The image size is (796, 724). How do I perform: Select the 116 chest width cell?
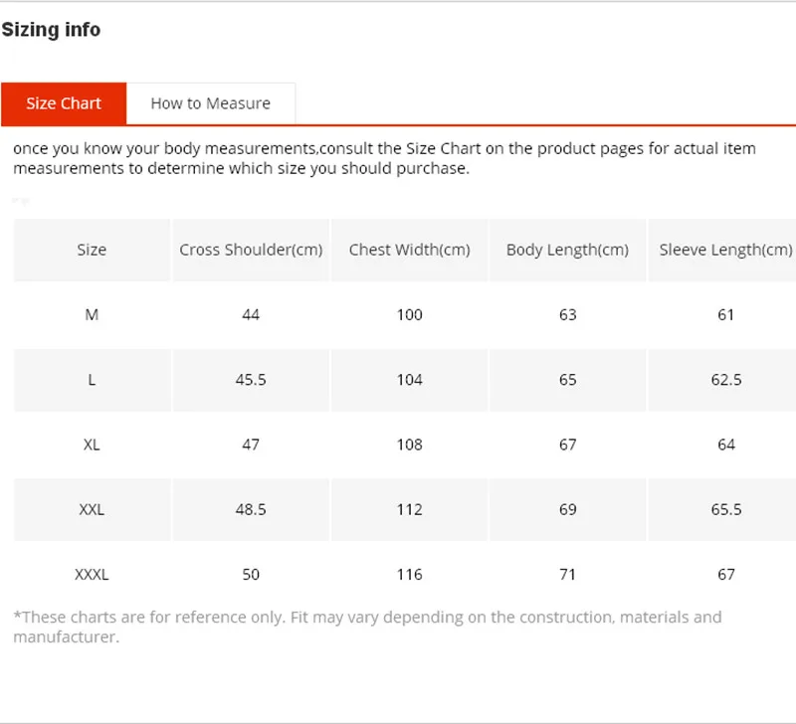click(x=409, y=574)
